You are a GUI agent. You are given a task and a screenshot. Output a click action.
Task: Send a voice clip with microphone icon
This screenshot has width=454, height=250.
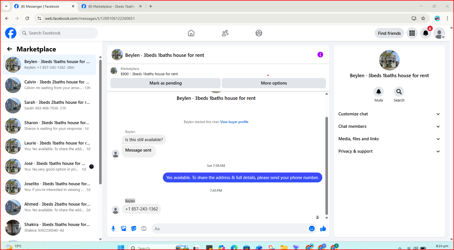113,229
